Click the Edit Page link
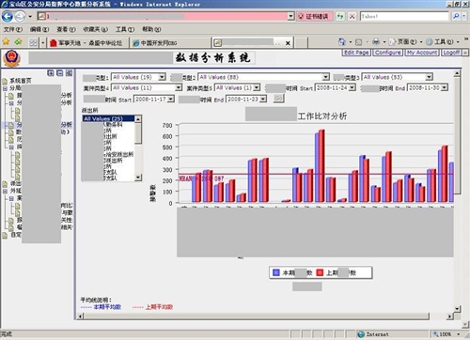This screenshot has width=470, height=340. [x=356, y=53]
